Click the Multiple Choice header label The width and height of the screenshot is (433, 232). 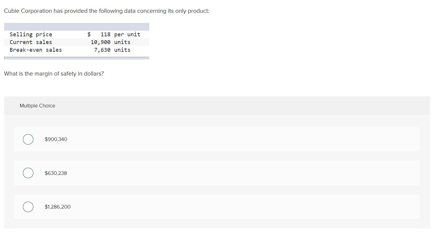pyautogui.click(x=37, y=106)
